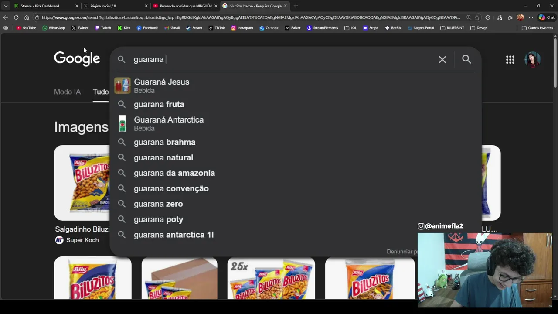
Task: Go to Google home via the logo
Action: tap(77, 58)
